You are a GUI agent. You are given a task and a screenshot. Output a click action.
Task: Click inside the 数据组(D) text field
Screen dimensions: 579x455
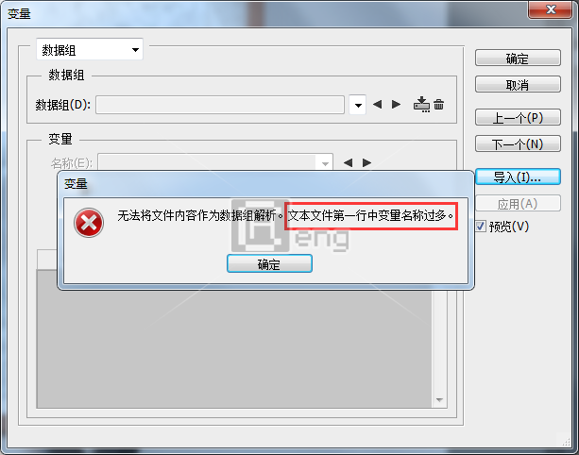(x=220, y=105)
